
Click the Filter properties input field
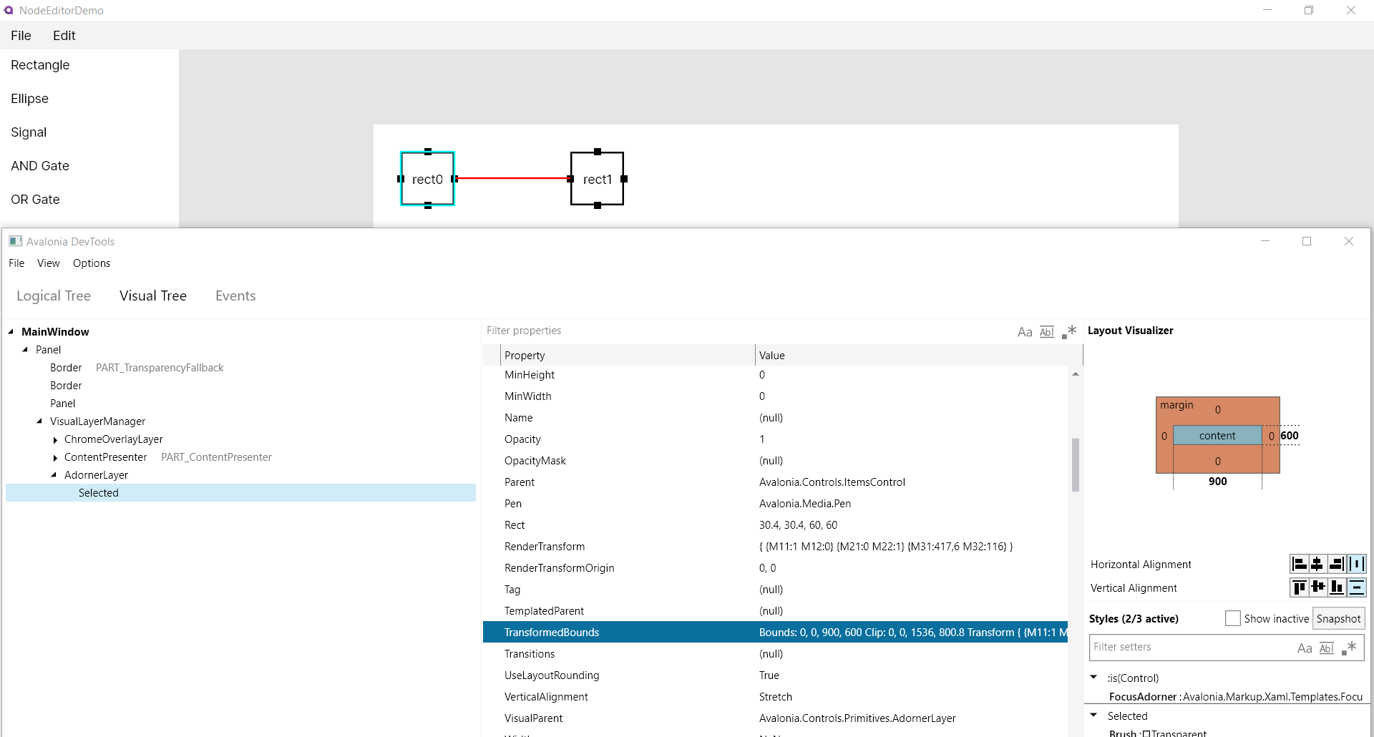coord(748,331)
